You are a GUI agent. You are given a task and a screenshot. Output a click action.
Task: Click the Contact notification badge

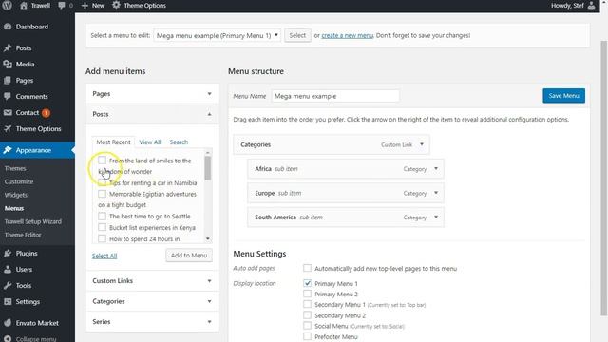pyautogui.click(x=46, y=113)
